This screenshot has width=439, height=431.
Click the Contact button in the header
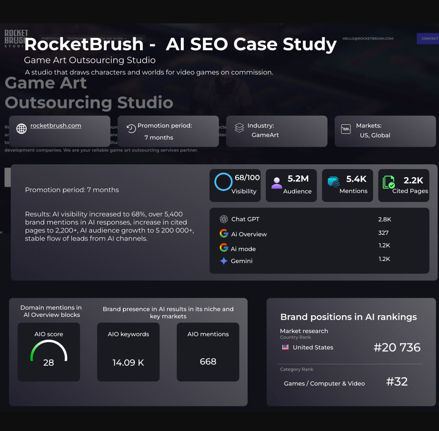(428, 39)
